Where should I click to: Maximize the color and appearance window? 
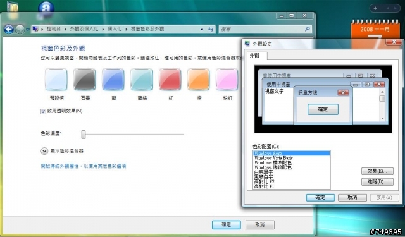[292, 16]
